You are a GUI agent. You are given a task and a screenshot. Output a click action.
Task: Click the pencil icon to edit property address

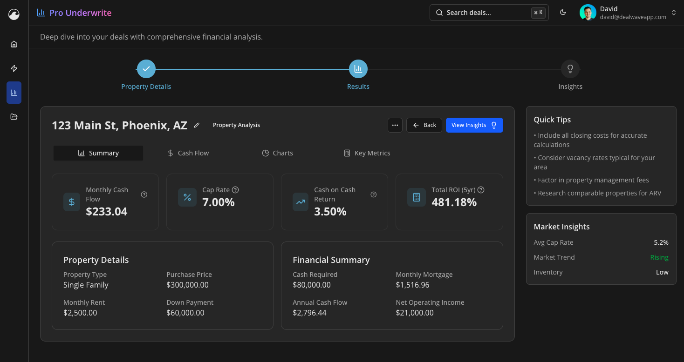[x=196, y=125]
